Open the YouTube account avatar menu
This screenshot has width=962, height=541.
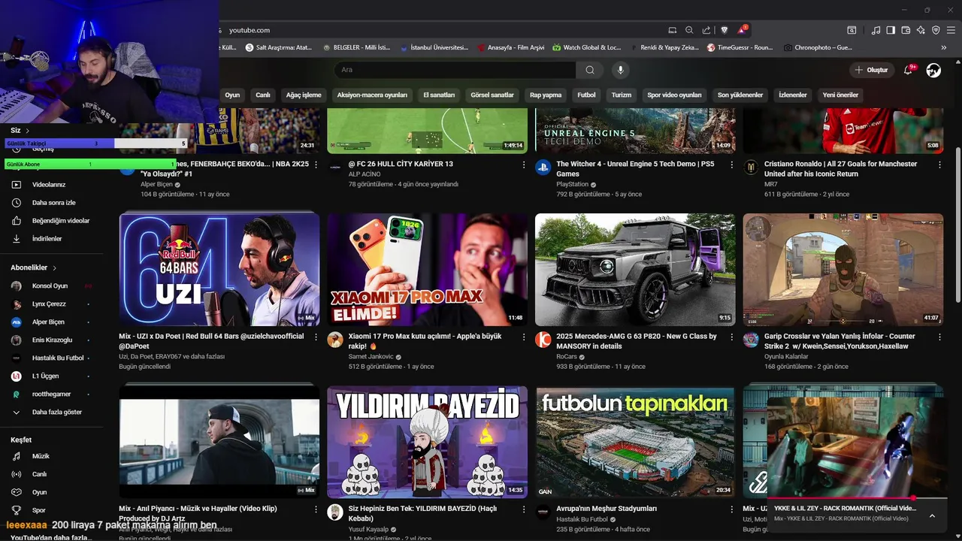pos(933,70)
